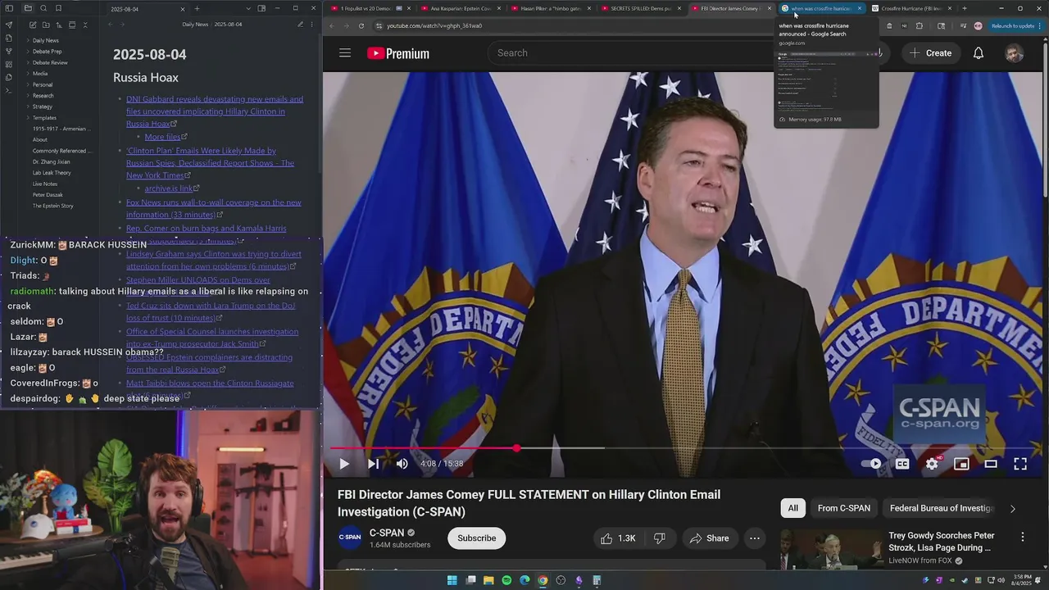Click paper plane icon in Obsidian ribbon
Screen dimensions: 1049x590
point(9,25)
